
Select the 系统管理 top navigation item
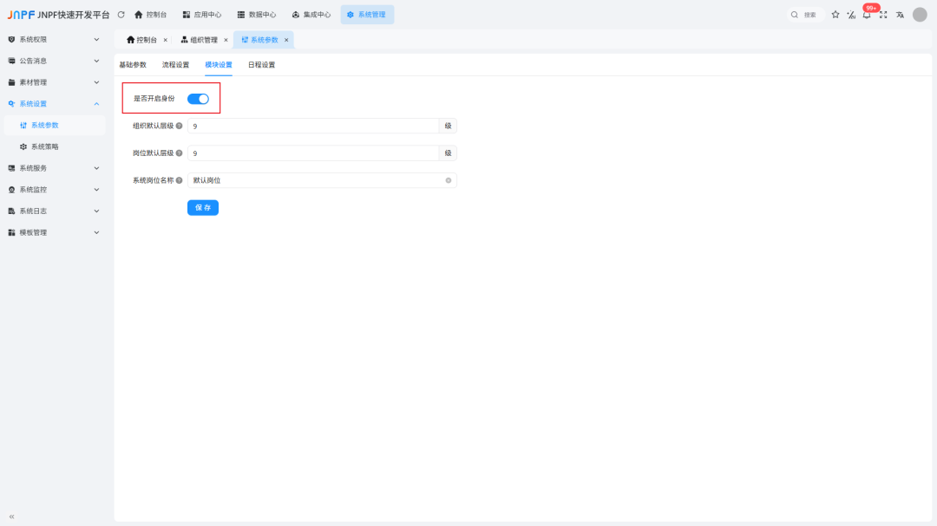367,15
